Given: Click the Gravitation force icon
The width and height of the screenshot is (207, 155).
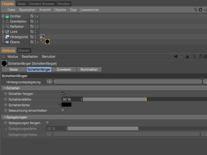Looking at the screenshot, I should click(8, 21).
